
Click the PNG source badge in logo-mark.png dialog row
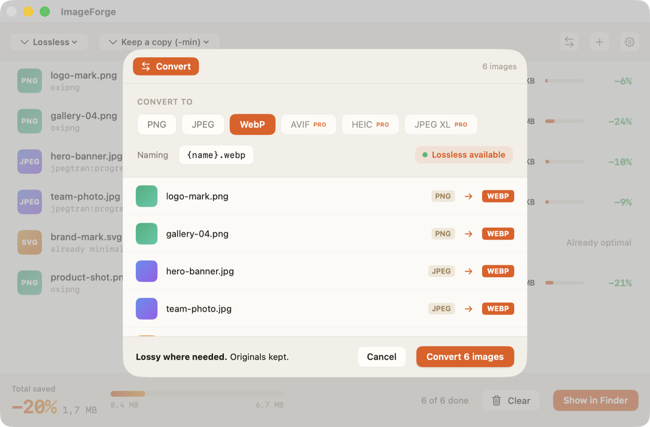tap(443, 196)
